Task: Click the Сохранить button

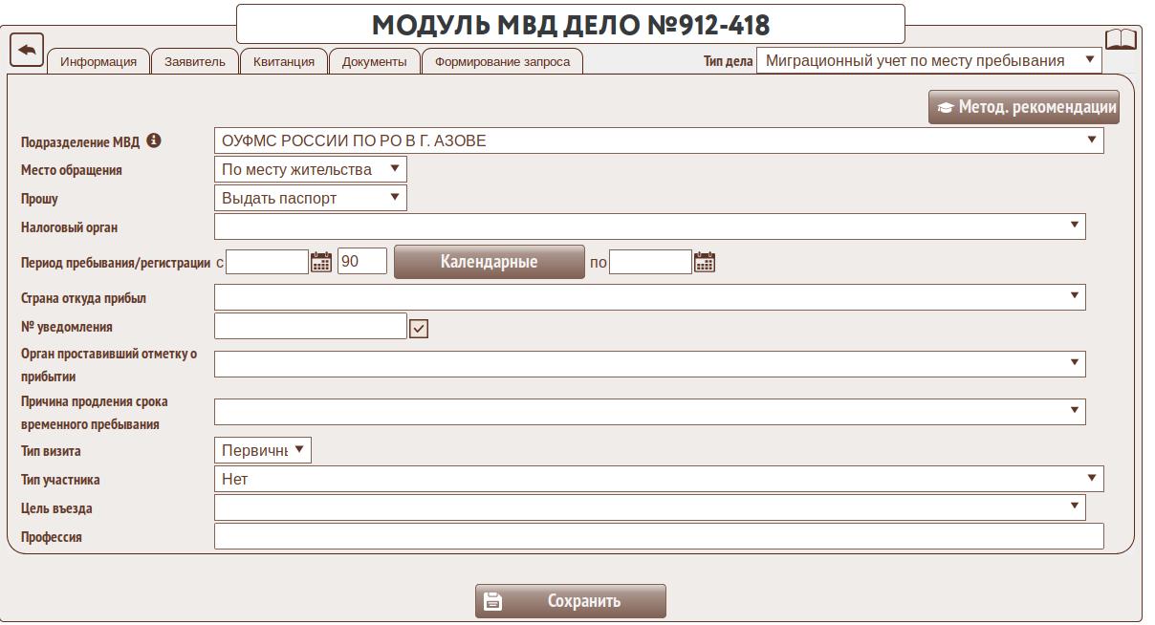Action: [x=570, y=601]
